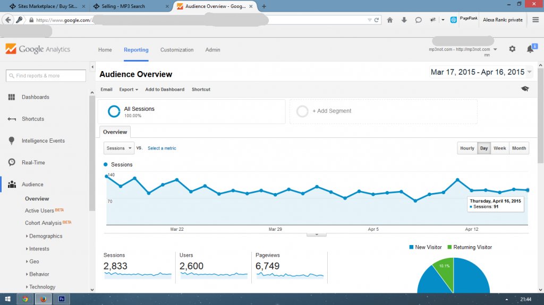Click the Firefox home icon
Screen dimensions: 544x305
tap(390, 20)
